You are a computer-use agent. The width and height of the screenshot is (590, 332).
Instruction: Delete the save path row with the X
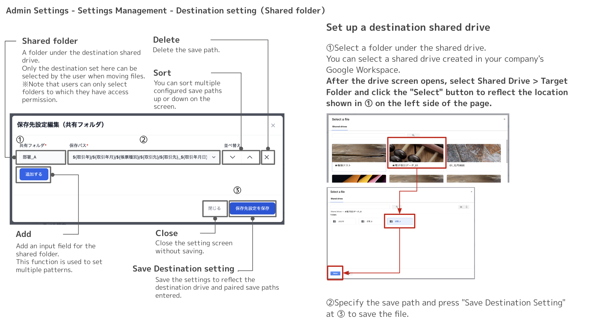click(267, 157)
